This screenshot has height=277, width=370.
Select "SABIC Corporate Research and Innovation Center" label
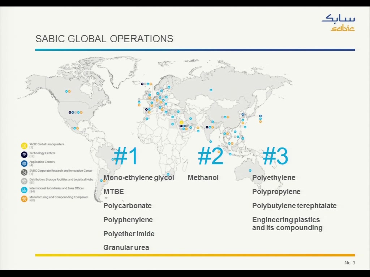point(61,171)
